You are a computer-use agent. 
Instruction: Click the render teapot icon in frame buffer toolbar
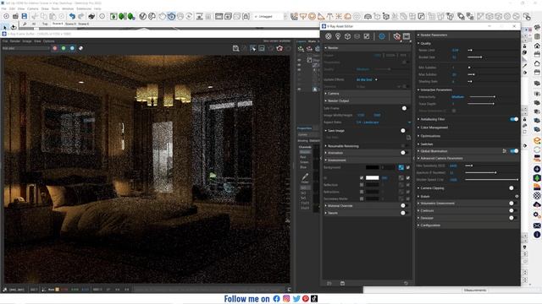coord(279,49)
